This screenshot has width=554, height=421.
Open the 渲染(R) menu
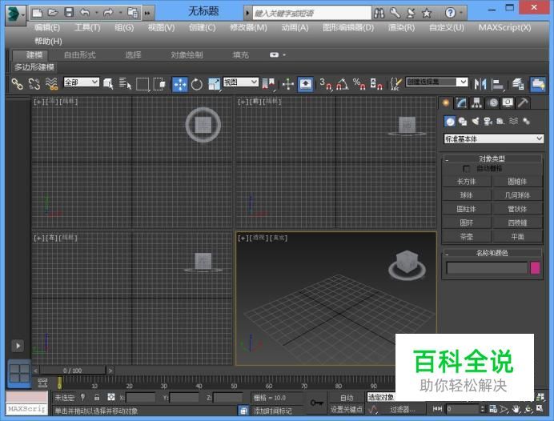click(x=401, y=27)
